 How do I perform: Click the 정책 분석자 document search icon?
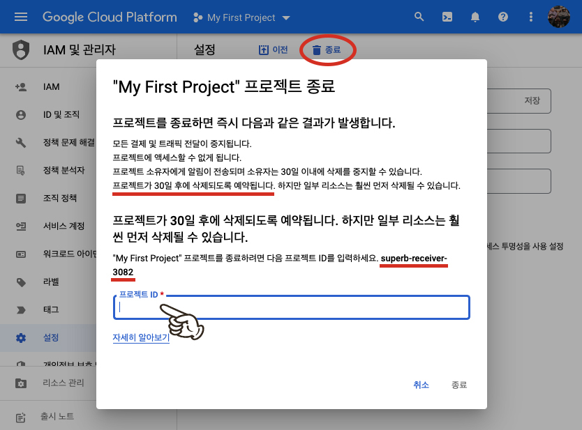pyautogui.click(x=21, y=171)
